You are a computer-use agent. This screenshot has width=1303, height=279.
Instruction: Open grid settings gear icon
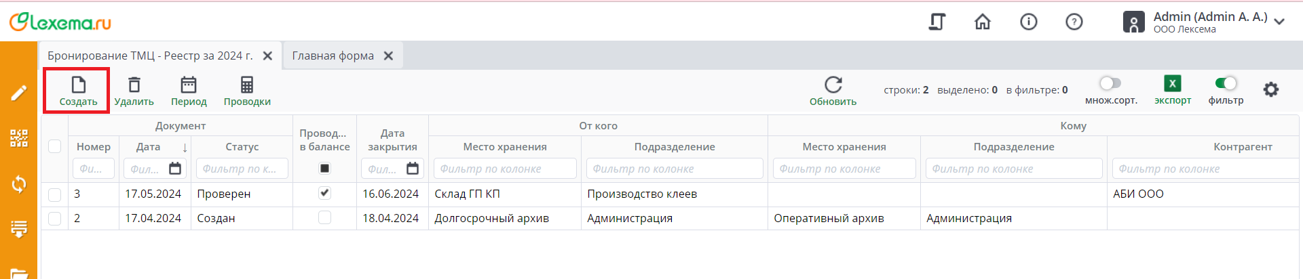pos(1270,89)
